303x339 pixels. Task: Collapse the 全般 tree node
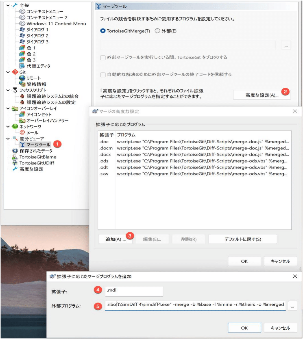(8, 5)
